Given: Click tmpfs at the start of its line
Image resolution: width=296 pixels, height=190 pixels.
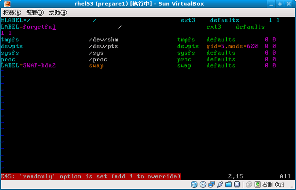Looking at the screenshot, I should (10, 40).
